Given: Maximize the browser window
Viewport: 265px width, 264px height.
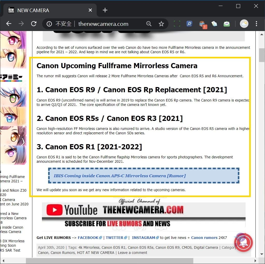Looking at the screenshot, I should pos(238,6).
